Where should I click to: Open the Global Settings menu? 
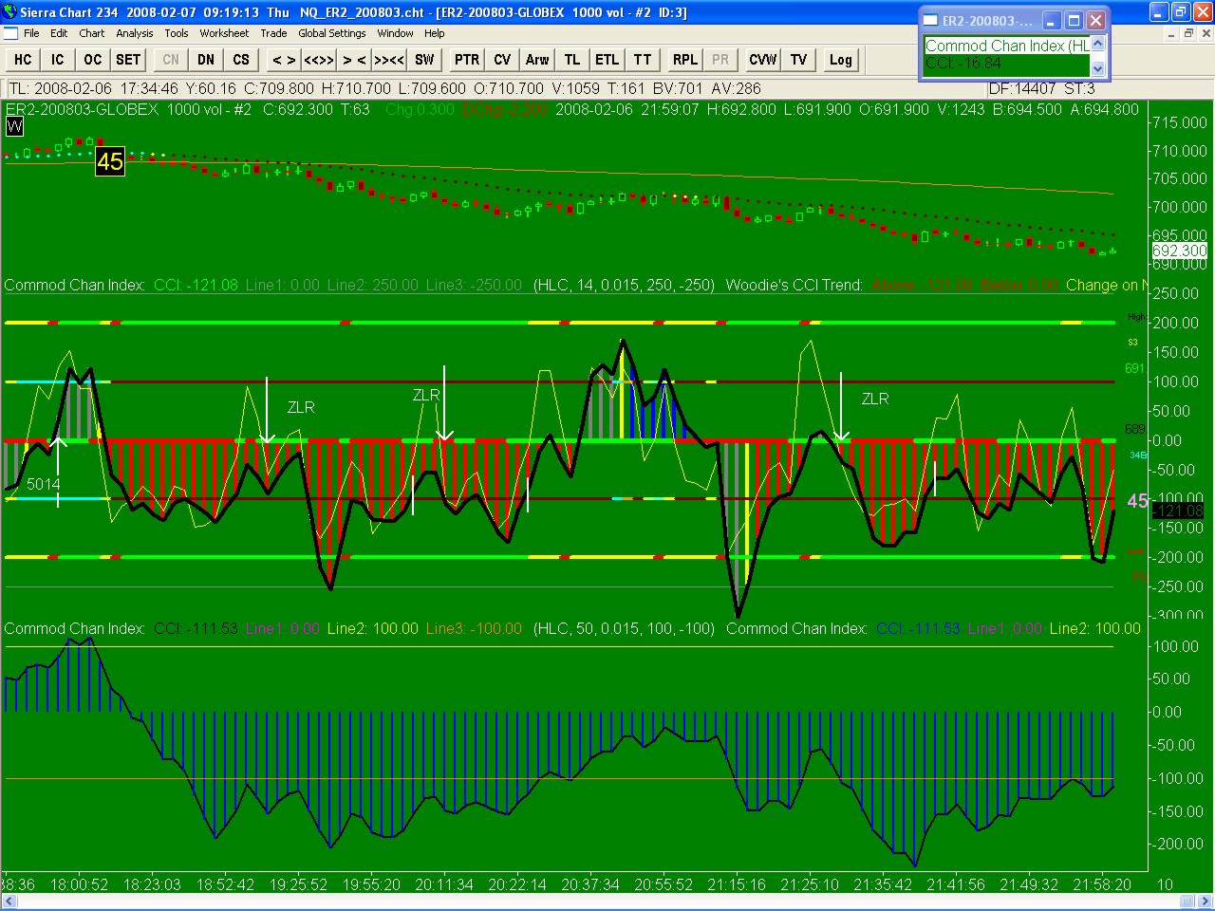point(331,33)
